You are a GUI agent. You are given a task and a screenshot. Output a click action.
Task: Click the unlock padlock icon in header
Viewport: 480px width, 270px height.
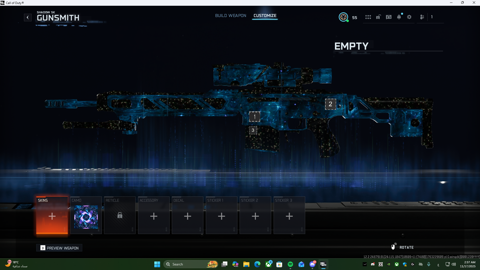[378, 17]
